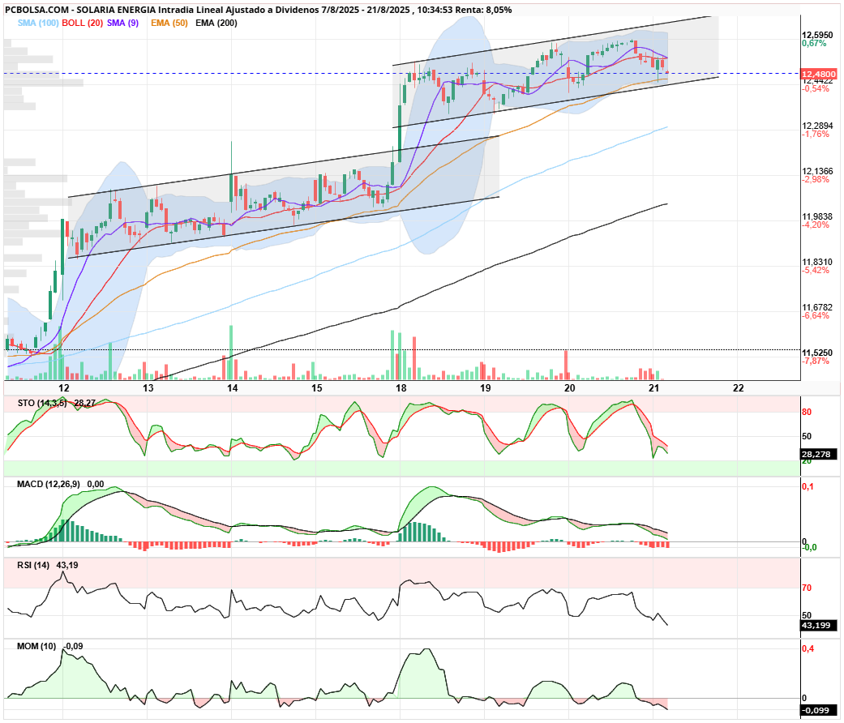The width and height of the screenshot is (844, 723).
Task: Select the red 12,4800 current price tag
Action: (819, 74)
